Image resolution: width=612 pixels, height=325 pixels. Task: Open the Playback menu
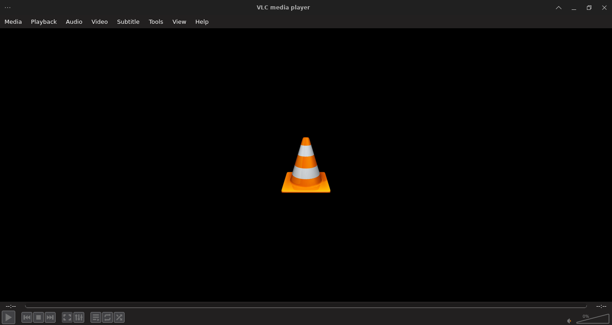(x=43, y=22)
